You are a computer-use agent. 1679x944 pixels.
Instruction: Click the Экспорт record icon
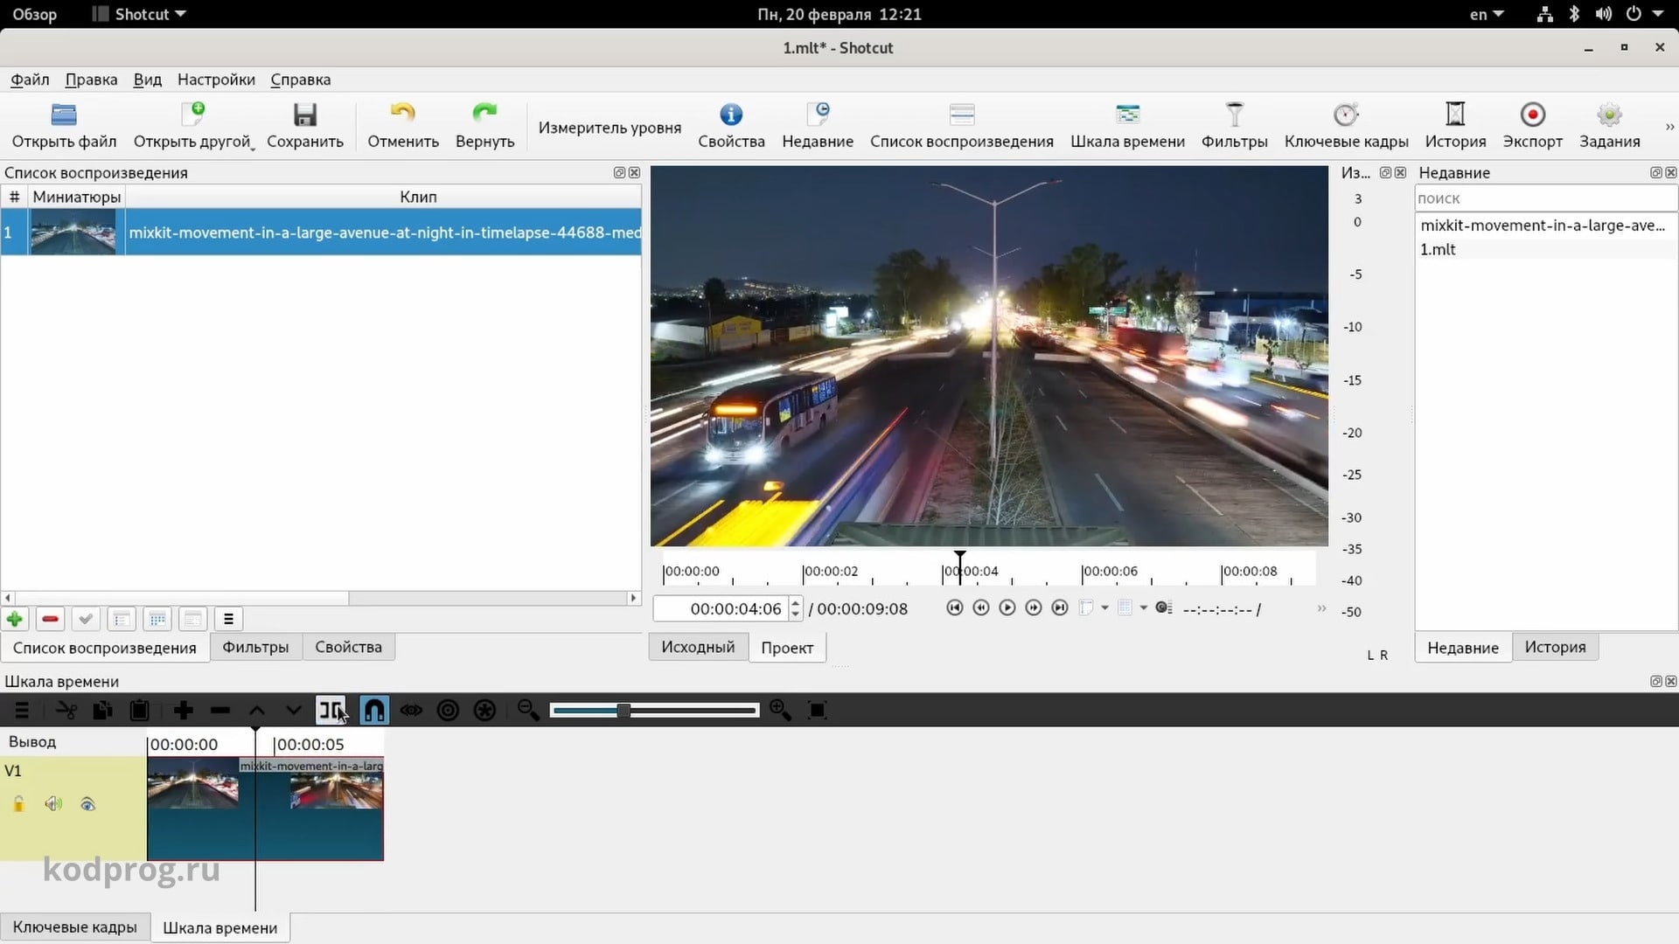click(x=1532, y=115)
